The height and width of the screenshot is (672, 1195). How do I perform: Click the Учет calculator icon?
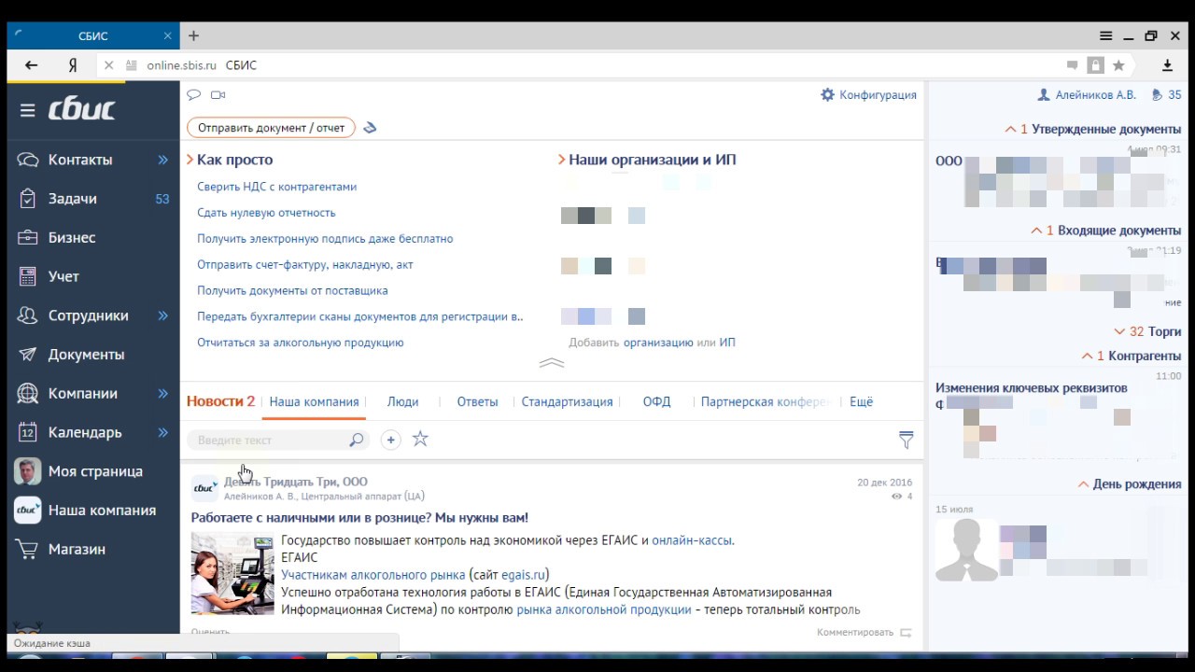coord(28,276)
